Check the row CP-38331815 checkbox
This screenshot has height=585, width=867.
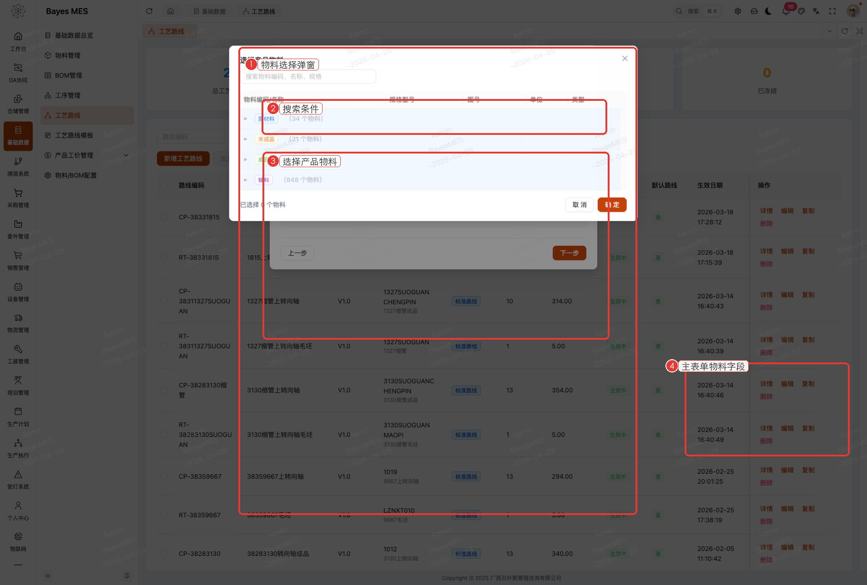click(164, 217)
